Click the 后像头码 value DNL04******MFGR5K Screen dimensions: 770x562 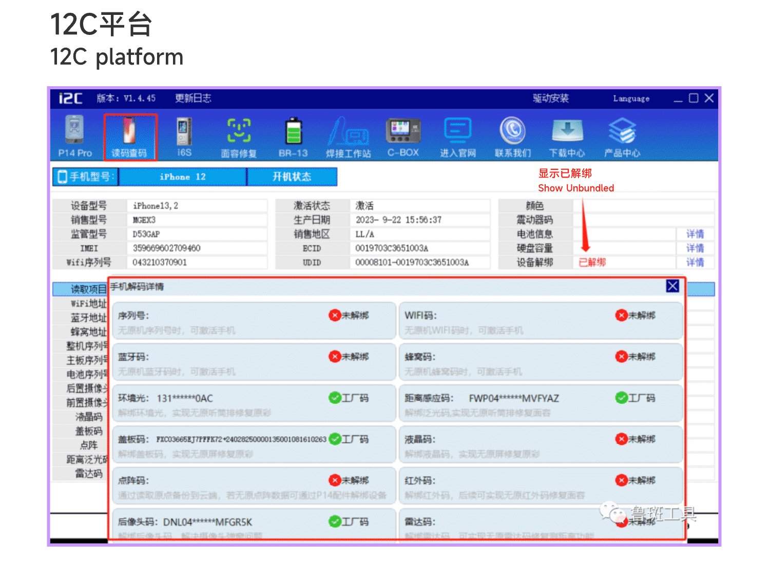[208, 522]
